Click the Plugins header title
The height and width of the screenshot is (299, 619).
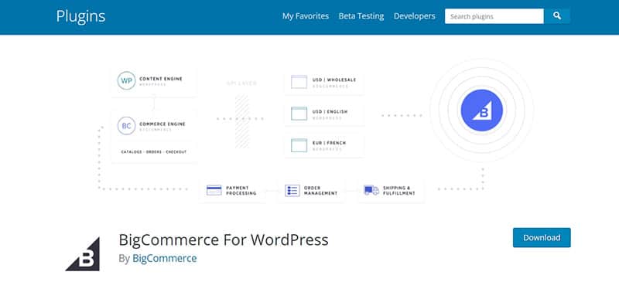coord(80,16)
